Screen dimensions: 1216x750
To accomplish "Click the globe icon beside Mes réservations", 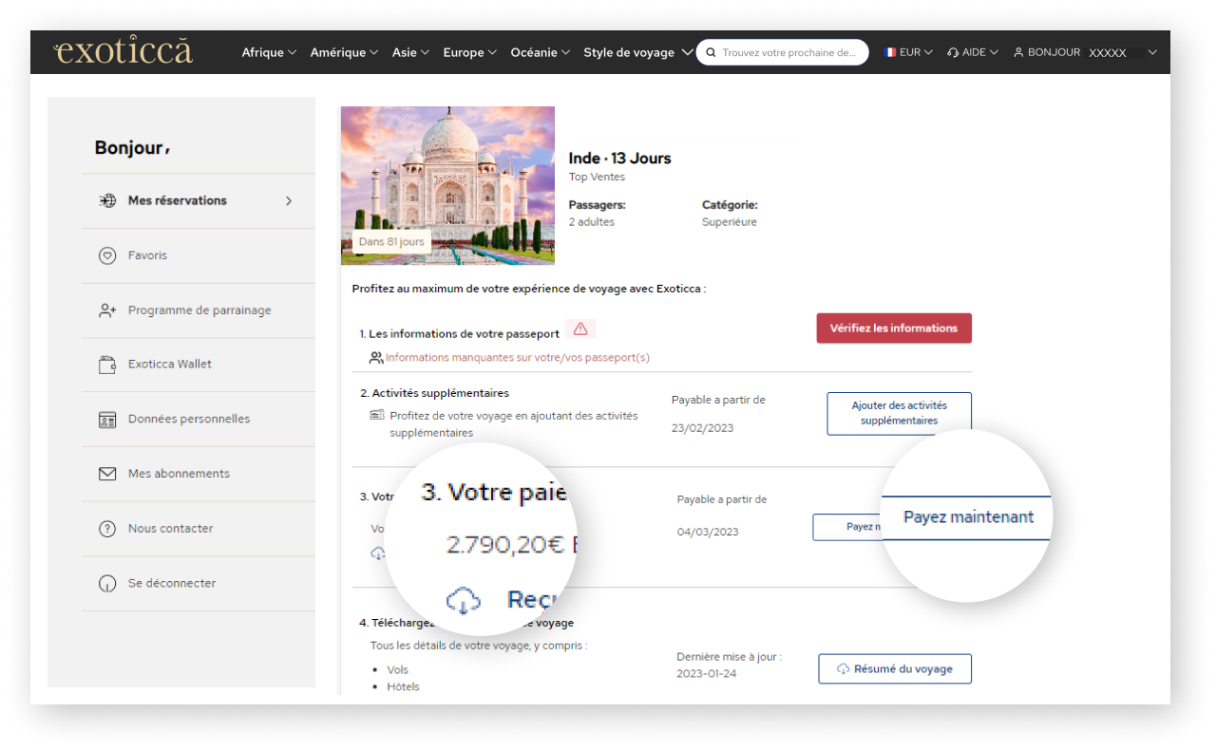I will (107, 200).
